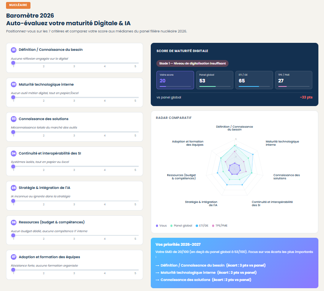Set Stratégie & intégration de l'IA slider to 3
Viewport: 324px width, 291px height.
74,201
